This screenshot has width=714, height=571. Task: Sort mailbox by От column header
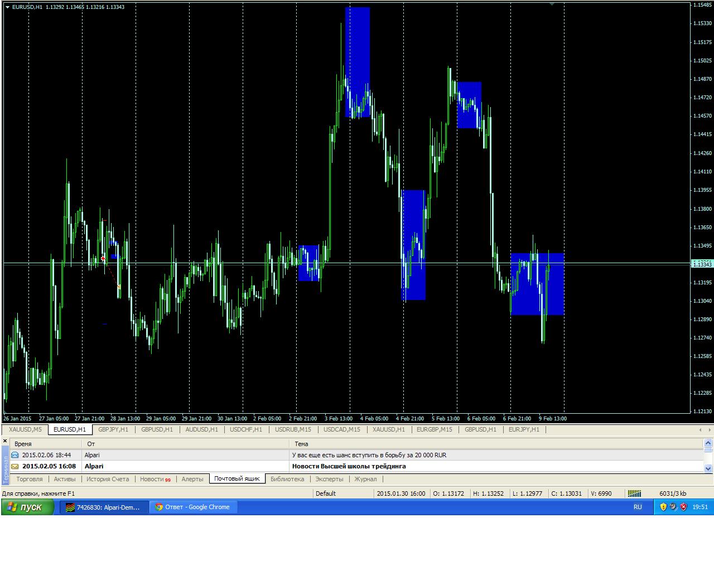[186, 444]
